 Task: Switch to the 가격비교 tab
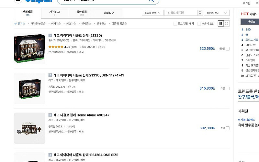click(54, 13)
